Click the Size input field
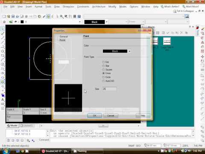This screenshot has width=205, height=154. [x=109, y=89]
